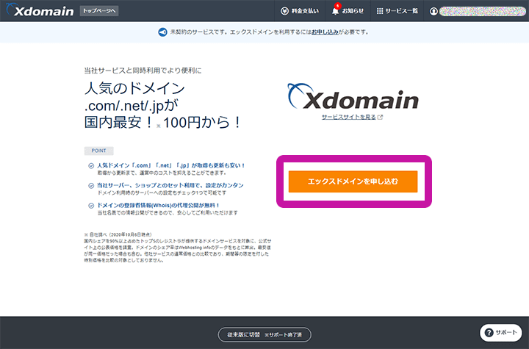Click the external link icon beside サービスサイトを見る
The image size is (529, 349).
click(x=380, y=117)
